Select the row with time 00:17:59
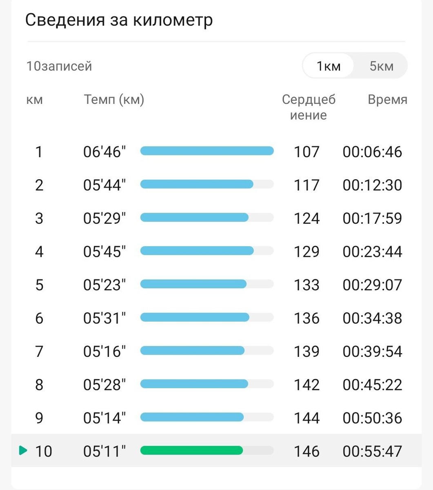 [216, 218]
